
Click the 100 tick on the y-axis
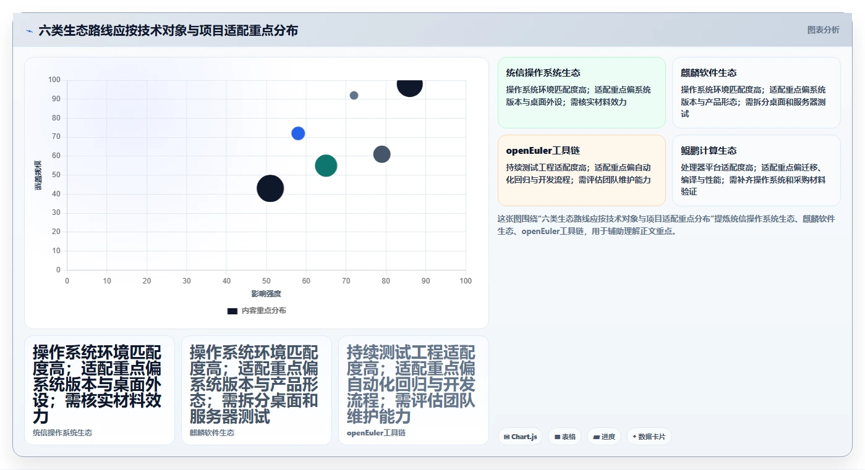tap(54, 80)
